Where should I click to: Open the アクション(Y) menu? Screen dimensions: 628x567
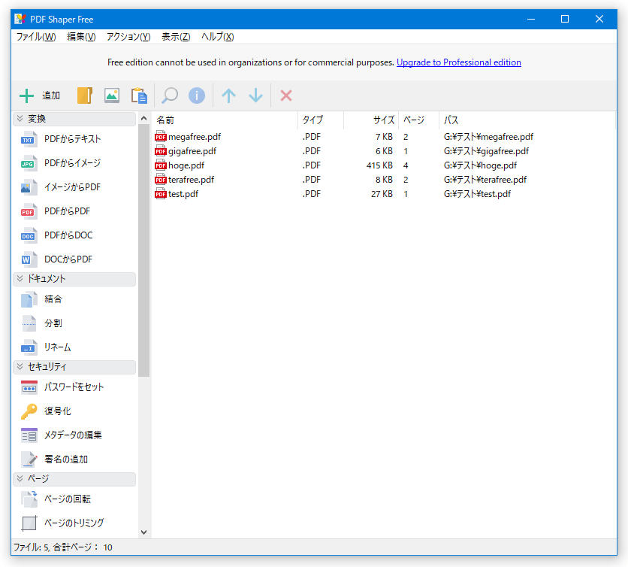(x=128, y=37)
